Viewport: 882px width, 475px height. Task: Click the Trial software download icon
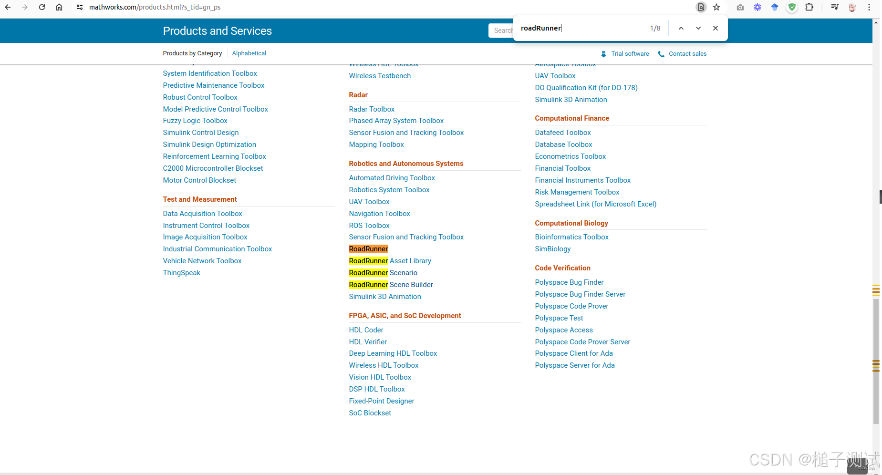[x=604, y=54]
